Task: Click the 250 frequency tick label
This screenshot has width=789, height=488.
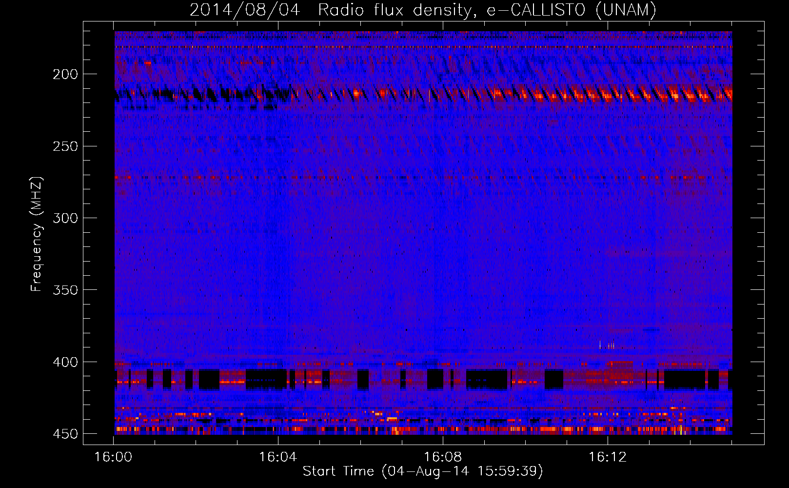Action: pos(65,146)
